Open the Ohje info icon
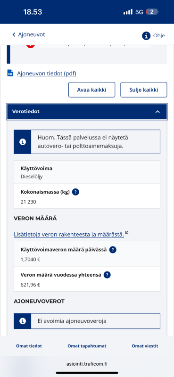Image resolution: width=174 pixels, height=377 pixels. coord(146,36)
